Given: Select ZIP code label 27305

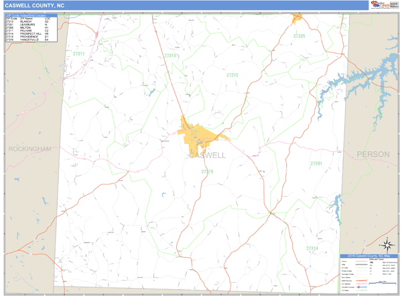Looking at the screenshot, I should (x=299, y=35).
